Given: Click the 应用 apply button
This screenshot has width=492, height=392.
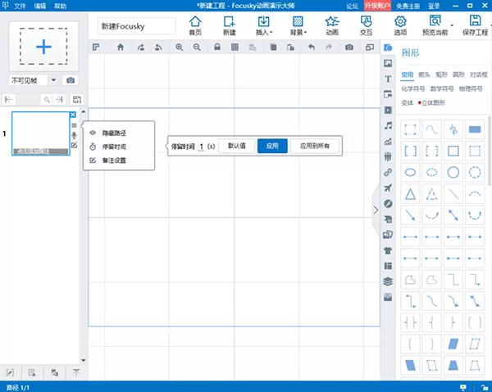Looking at the screenshot, I should click(x=272, y=146).
